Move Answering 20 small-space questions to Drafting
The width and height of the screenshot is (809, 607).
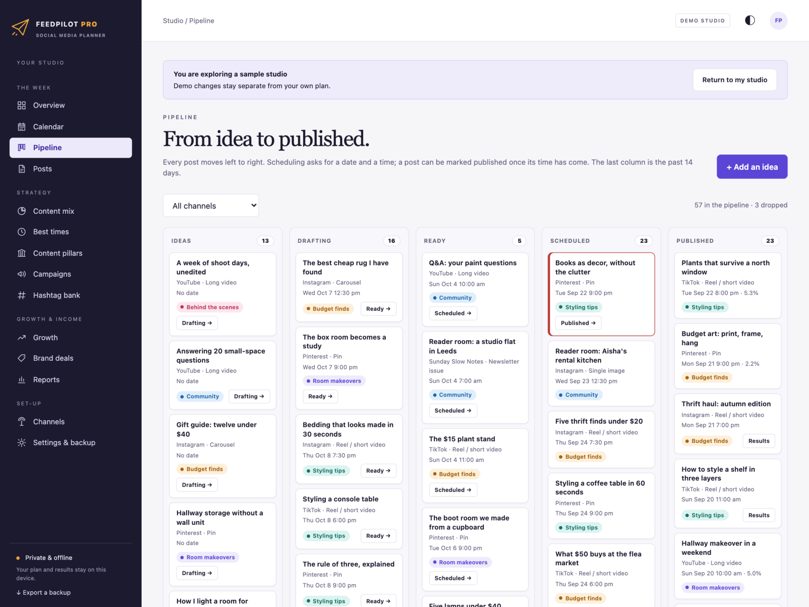pyautogui.click(x=249, y=396)
